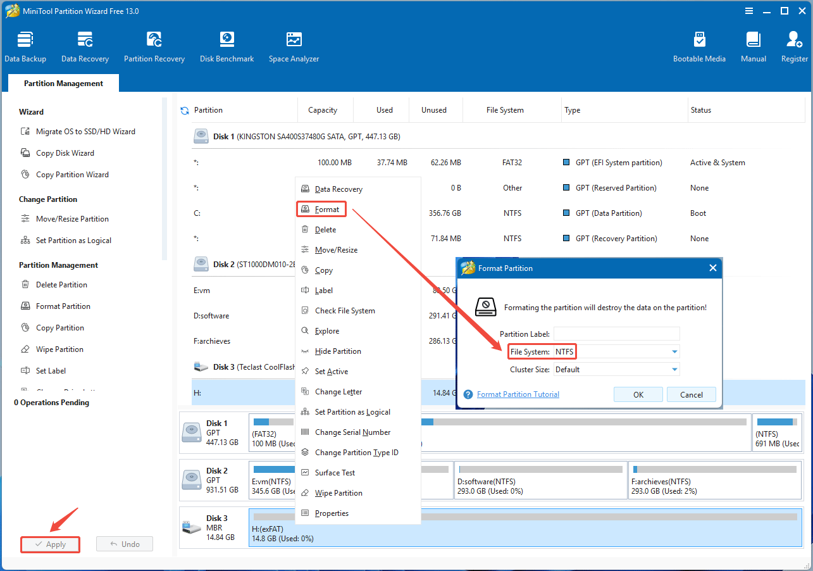The width and height of the screenshot is (813, 571).
Task: Launch Data Recovery from the toolbar
Action: click(x=85, y=44)
